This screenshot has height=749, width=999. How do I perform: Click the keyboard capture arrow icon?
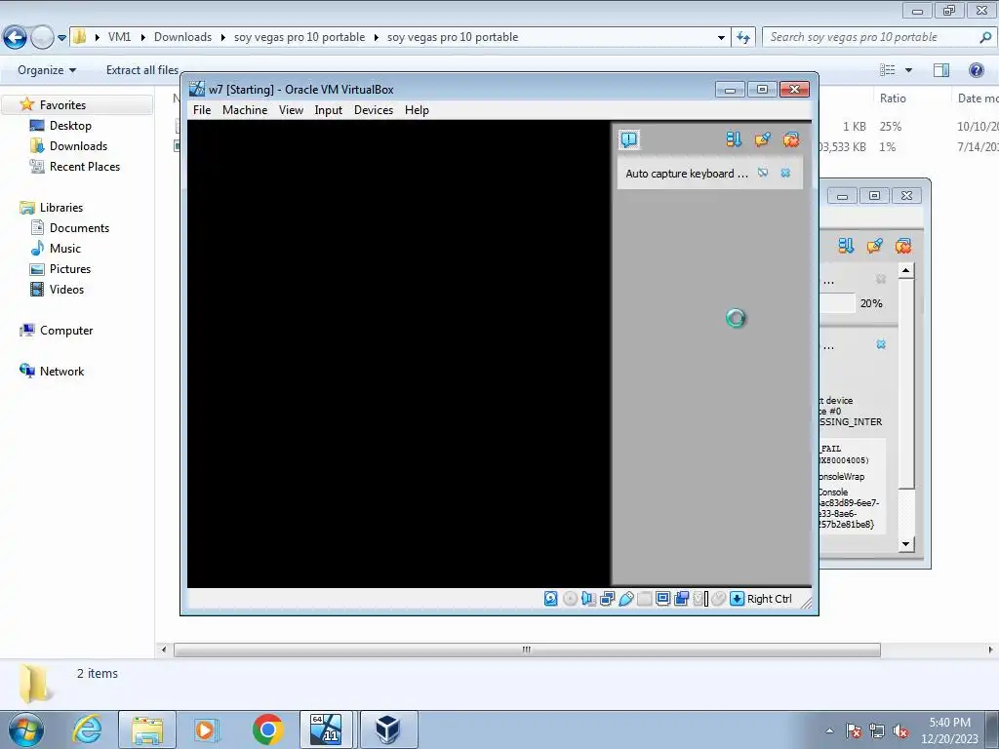(x=738, y=599)
